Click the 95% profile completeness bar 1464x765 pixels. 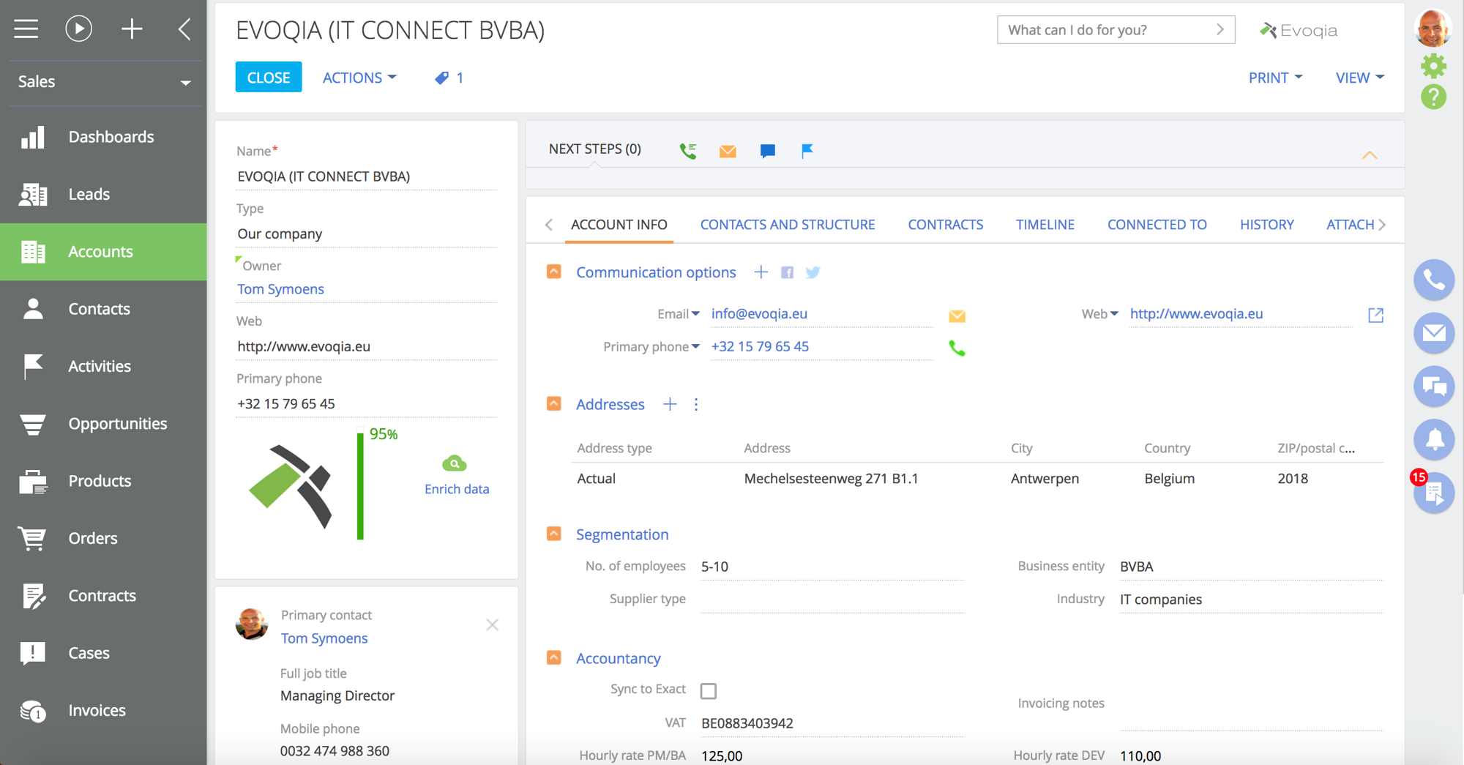pyautogui.click(x=360, y=485)
